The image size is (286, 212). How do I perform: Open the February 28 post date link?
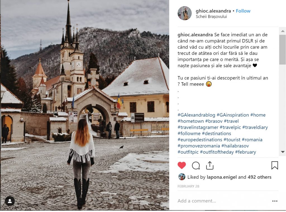click(x=189, y=186)
